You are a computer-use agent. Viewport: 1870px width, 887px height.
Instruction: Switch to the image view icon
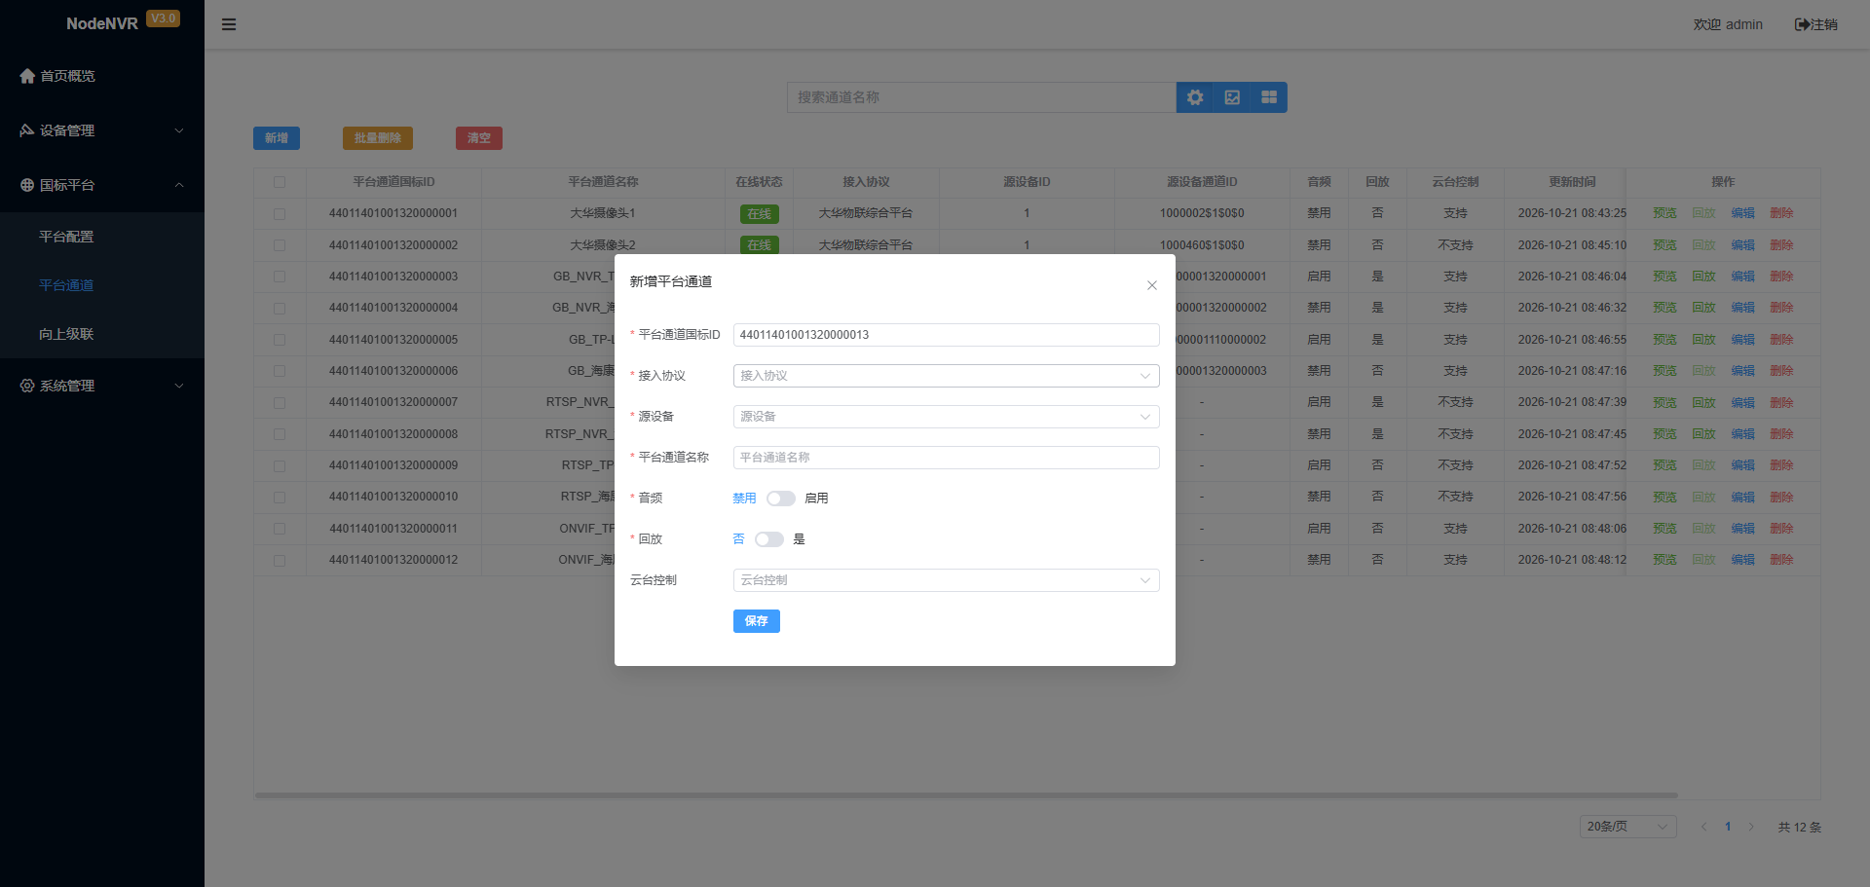(x=1232, y=97)
